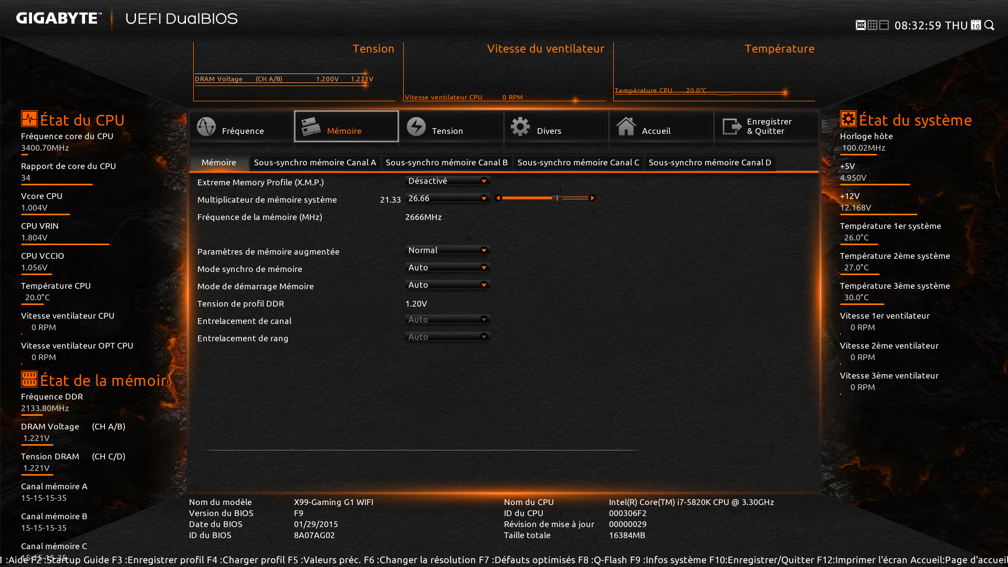Click right arrow of multiplier slider
This screenshot has width=1008, height=567.
coord(593,198)
